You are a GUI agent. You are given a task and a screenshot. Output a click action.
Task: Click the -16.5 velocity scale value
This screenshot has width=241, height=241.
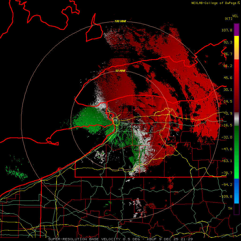[x=227, y=125]
